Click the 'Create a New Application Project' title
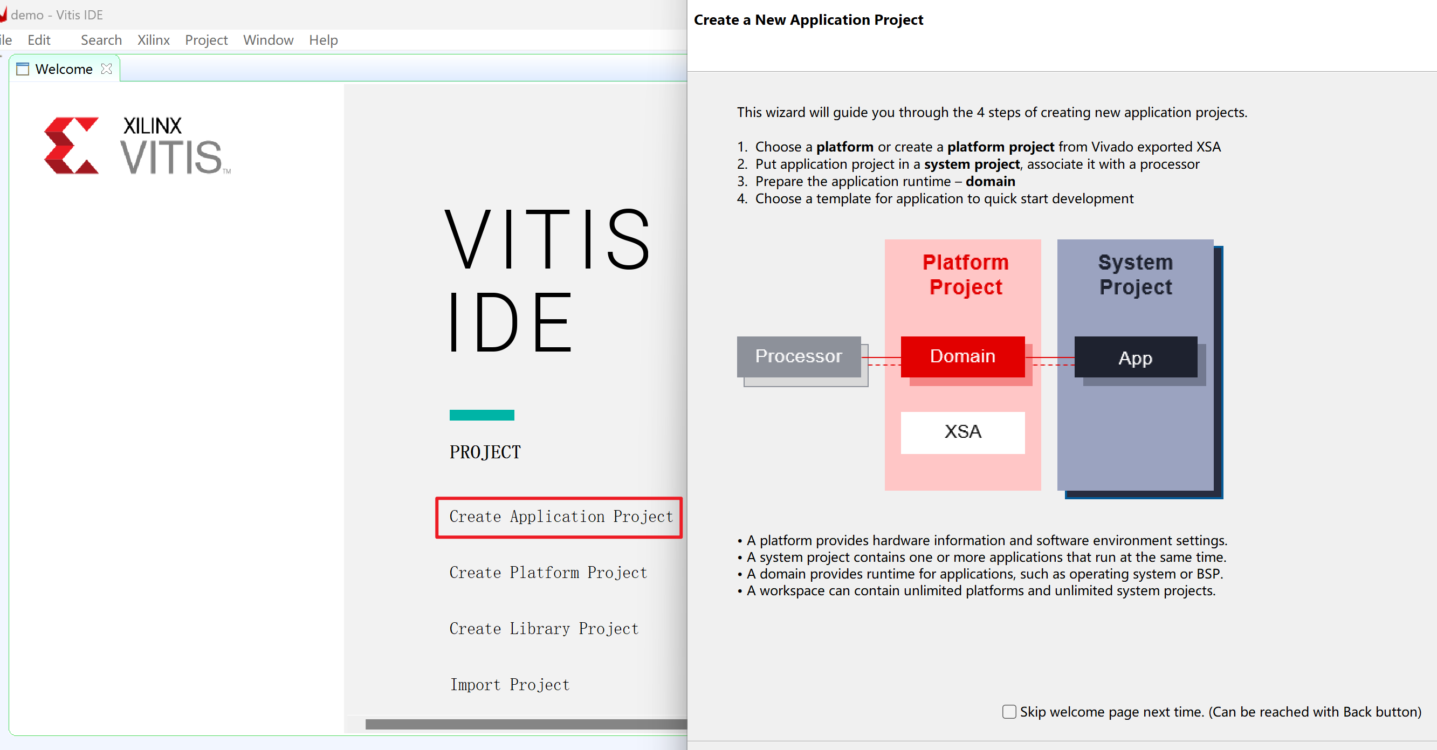The width and height of the screenshot is (1437, 750). click(x=808, y=19)
